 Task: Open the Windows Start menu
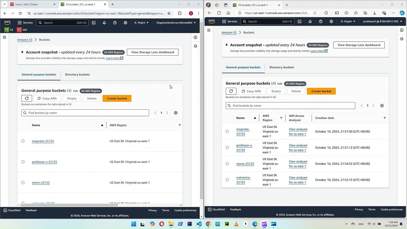tap(134, 224)
